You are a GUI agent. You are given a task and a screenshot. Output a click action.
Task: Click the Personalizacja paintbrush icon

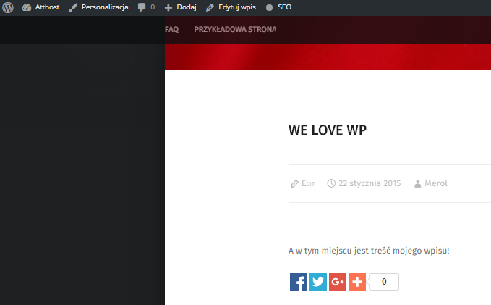click(72, 7)
